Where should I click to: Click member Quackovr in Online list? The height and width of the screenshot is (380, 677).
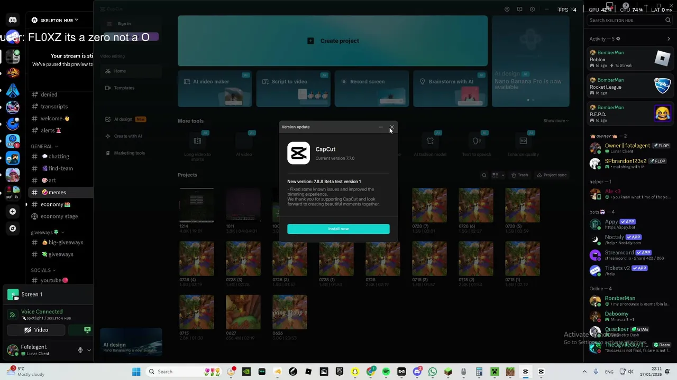[630, 331]
